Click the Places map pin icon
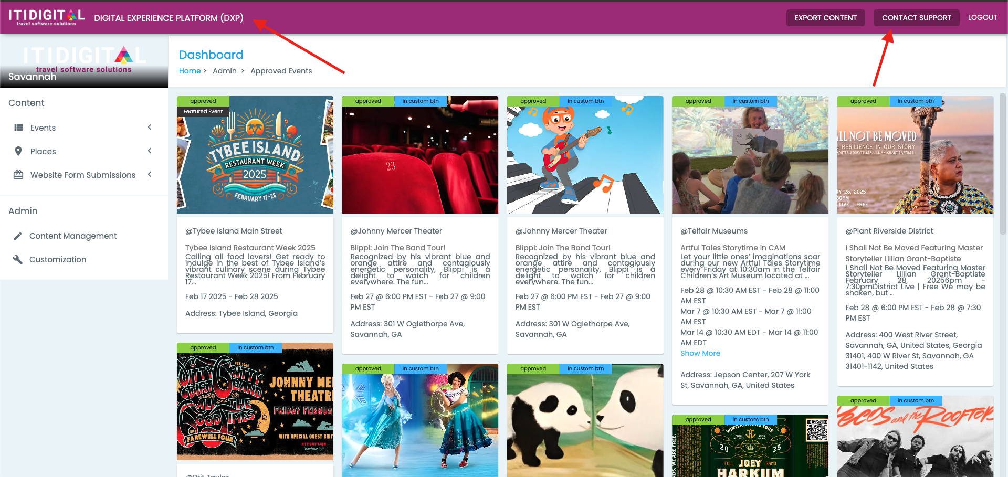Viewport: 1008px width, 477px height. 18,151
